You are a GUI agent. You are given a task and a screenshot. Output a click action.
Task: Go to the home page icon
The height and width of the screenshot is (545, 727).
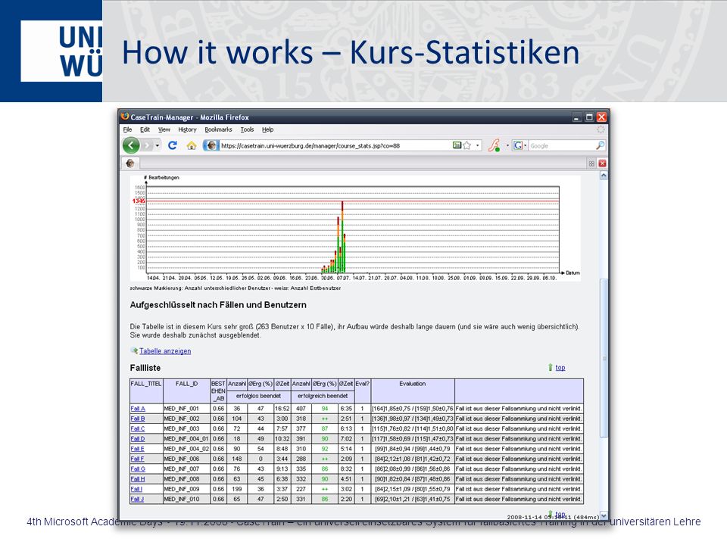pyautogui.click(x=192, y=145)
